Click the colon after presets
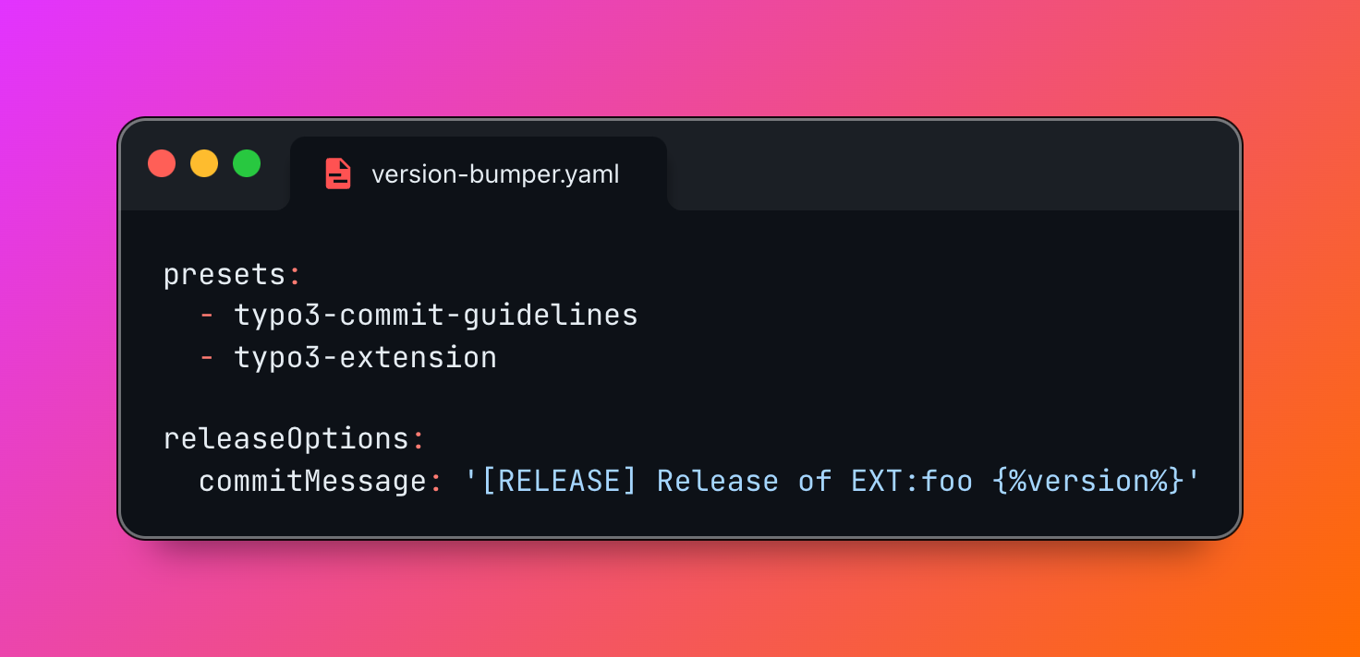 click(x=296, y=277)
